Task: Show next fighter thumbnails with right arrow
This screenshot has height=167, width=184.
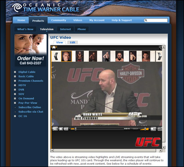Action: click(160, 56)
